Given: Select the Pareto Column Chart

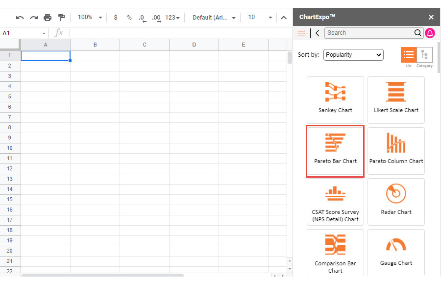Looking at the screenshot, I should 396,151.
